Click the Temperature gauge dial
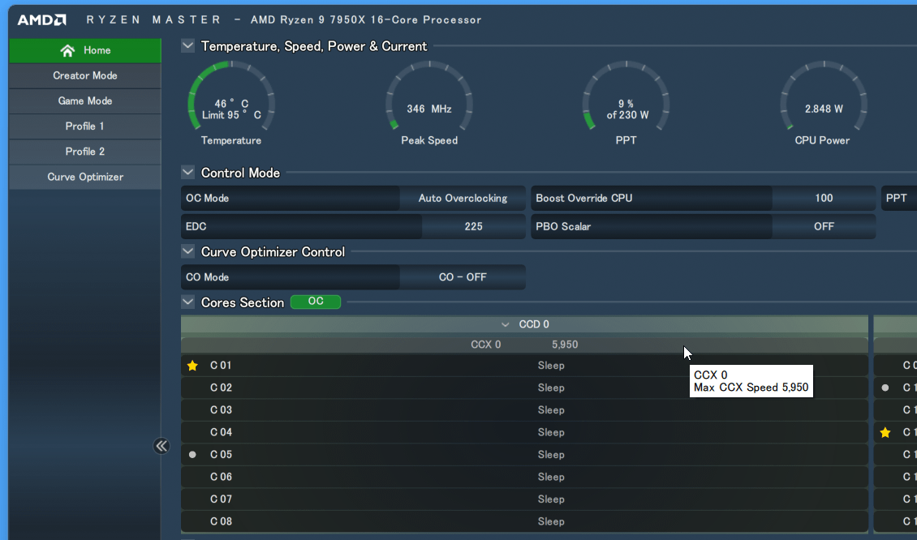 click(x=231, y=96)
